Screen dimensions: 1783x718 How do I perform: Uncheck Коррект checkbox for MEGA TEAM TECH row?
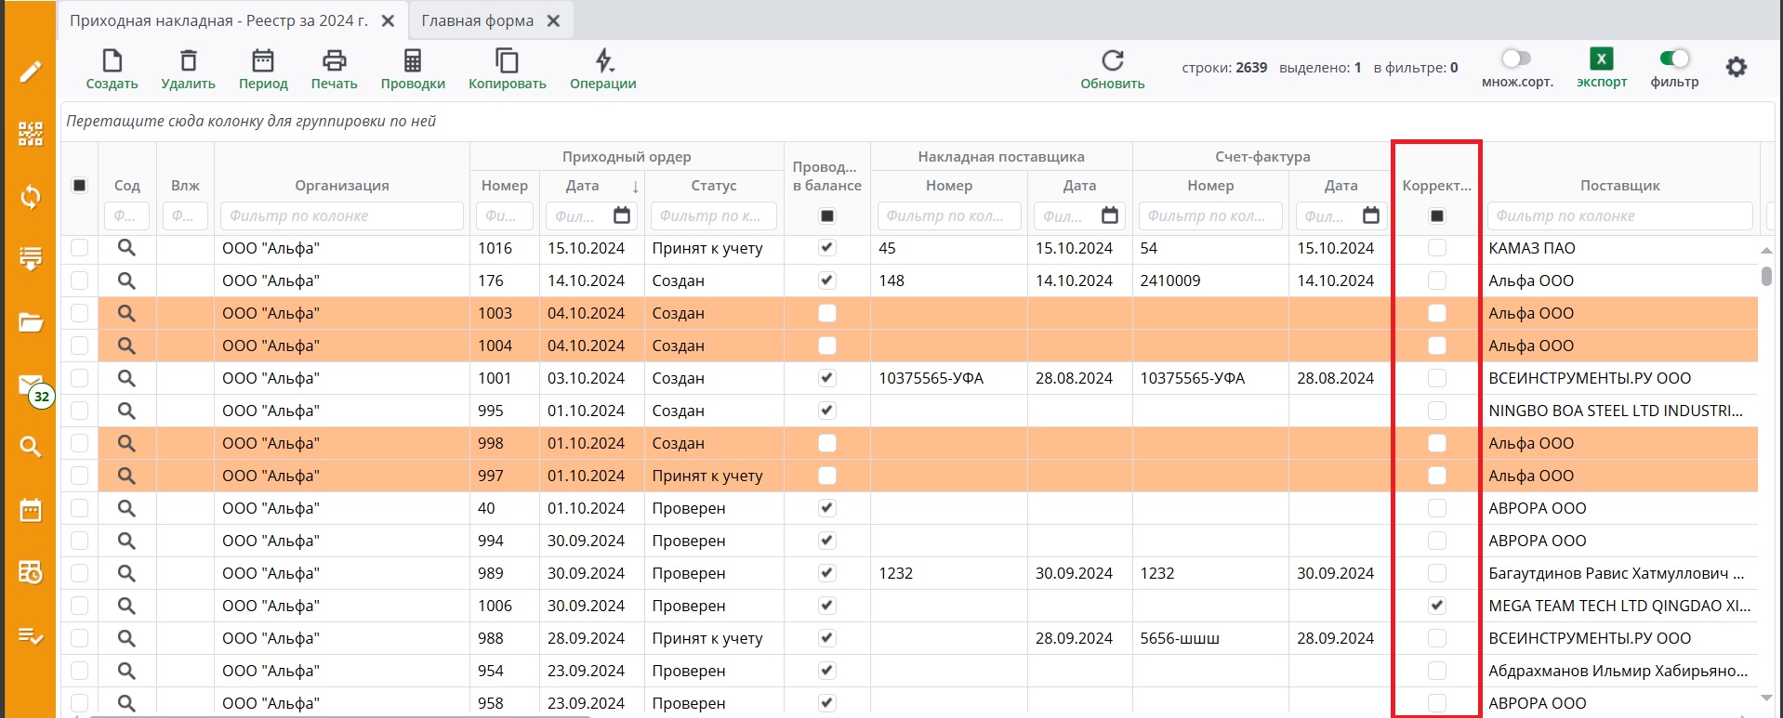(x=1437, y=606)
